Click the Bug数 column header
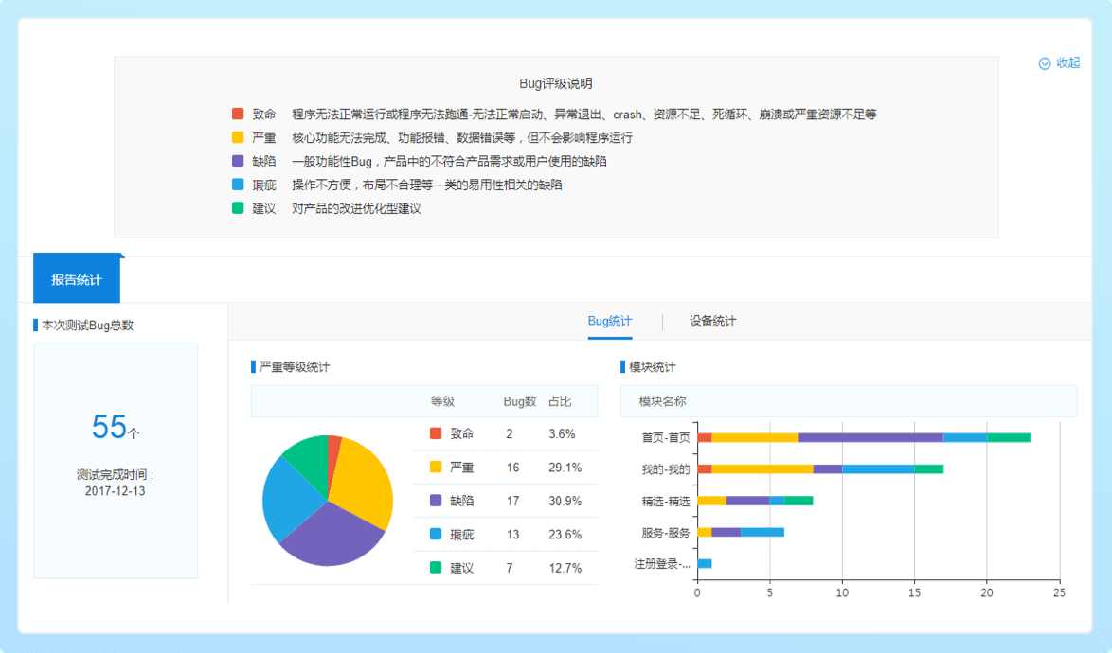 (519, 401)
